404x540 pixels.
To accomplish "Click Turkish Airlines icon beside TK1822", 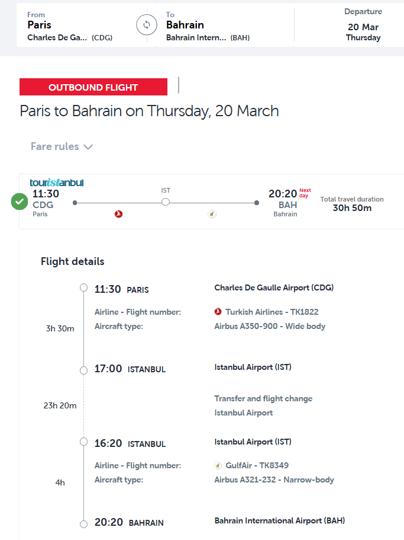I will click(218, 312).
